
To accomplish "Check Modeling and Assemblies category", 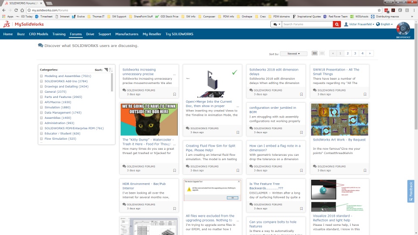I will (x=41, y=76).
